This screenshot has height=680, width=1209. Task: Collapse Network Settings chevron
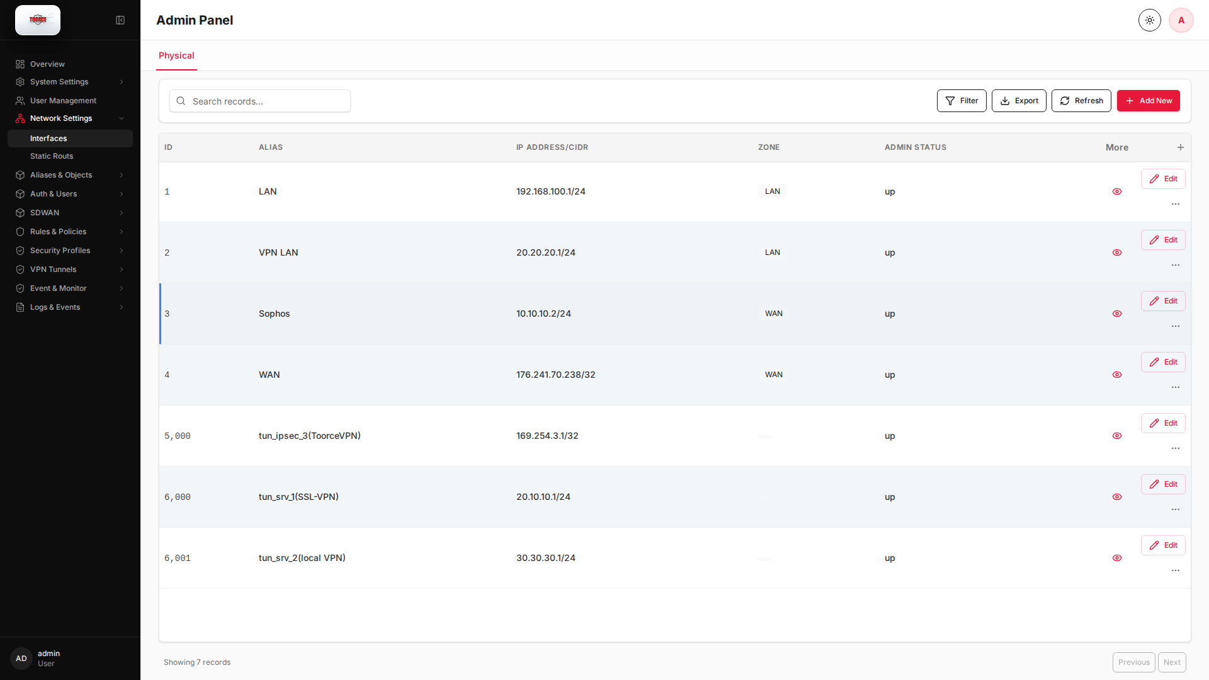(122, 118)
